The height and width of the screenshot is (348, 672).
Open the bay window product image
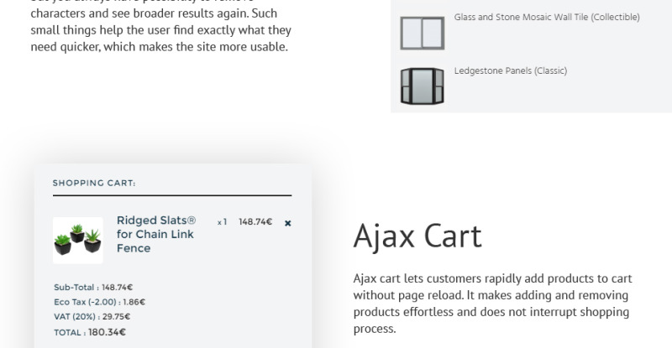423,86
